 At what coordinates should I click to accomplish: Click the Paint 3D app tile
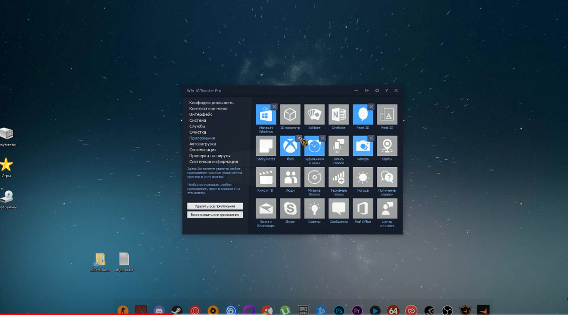[363, 115]
